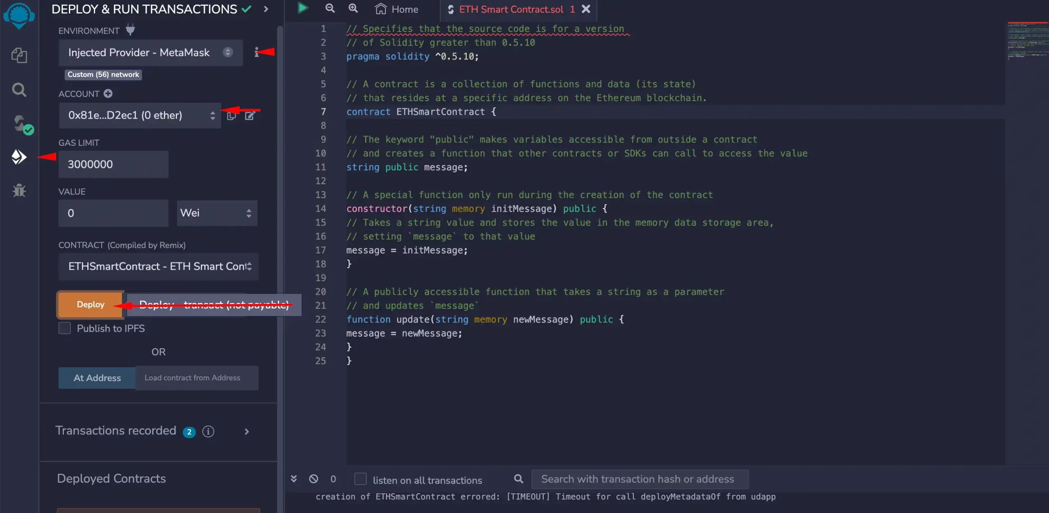Open the Contract selection dropdown
Screen dimensions: 1049x513
point(159,267)
